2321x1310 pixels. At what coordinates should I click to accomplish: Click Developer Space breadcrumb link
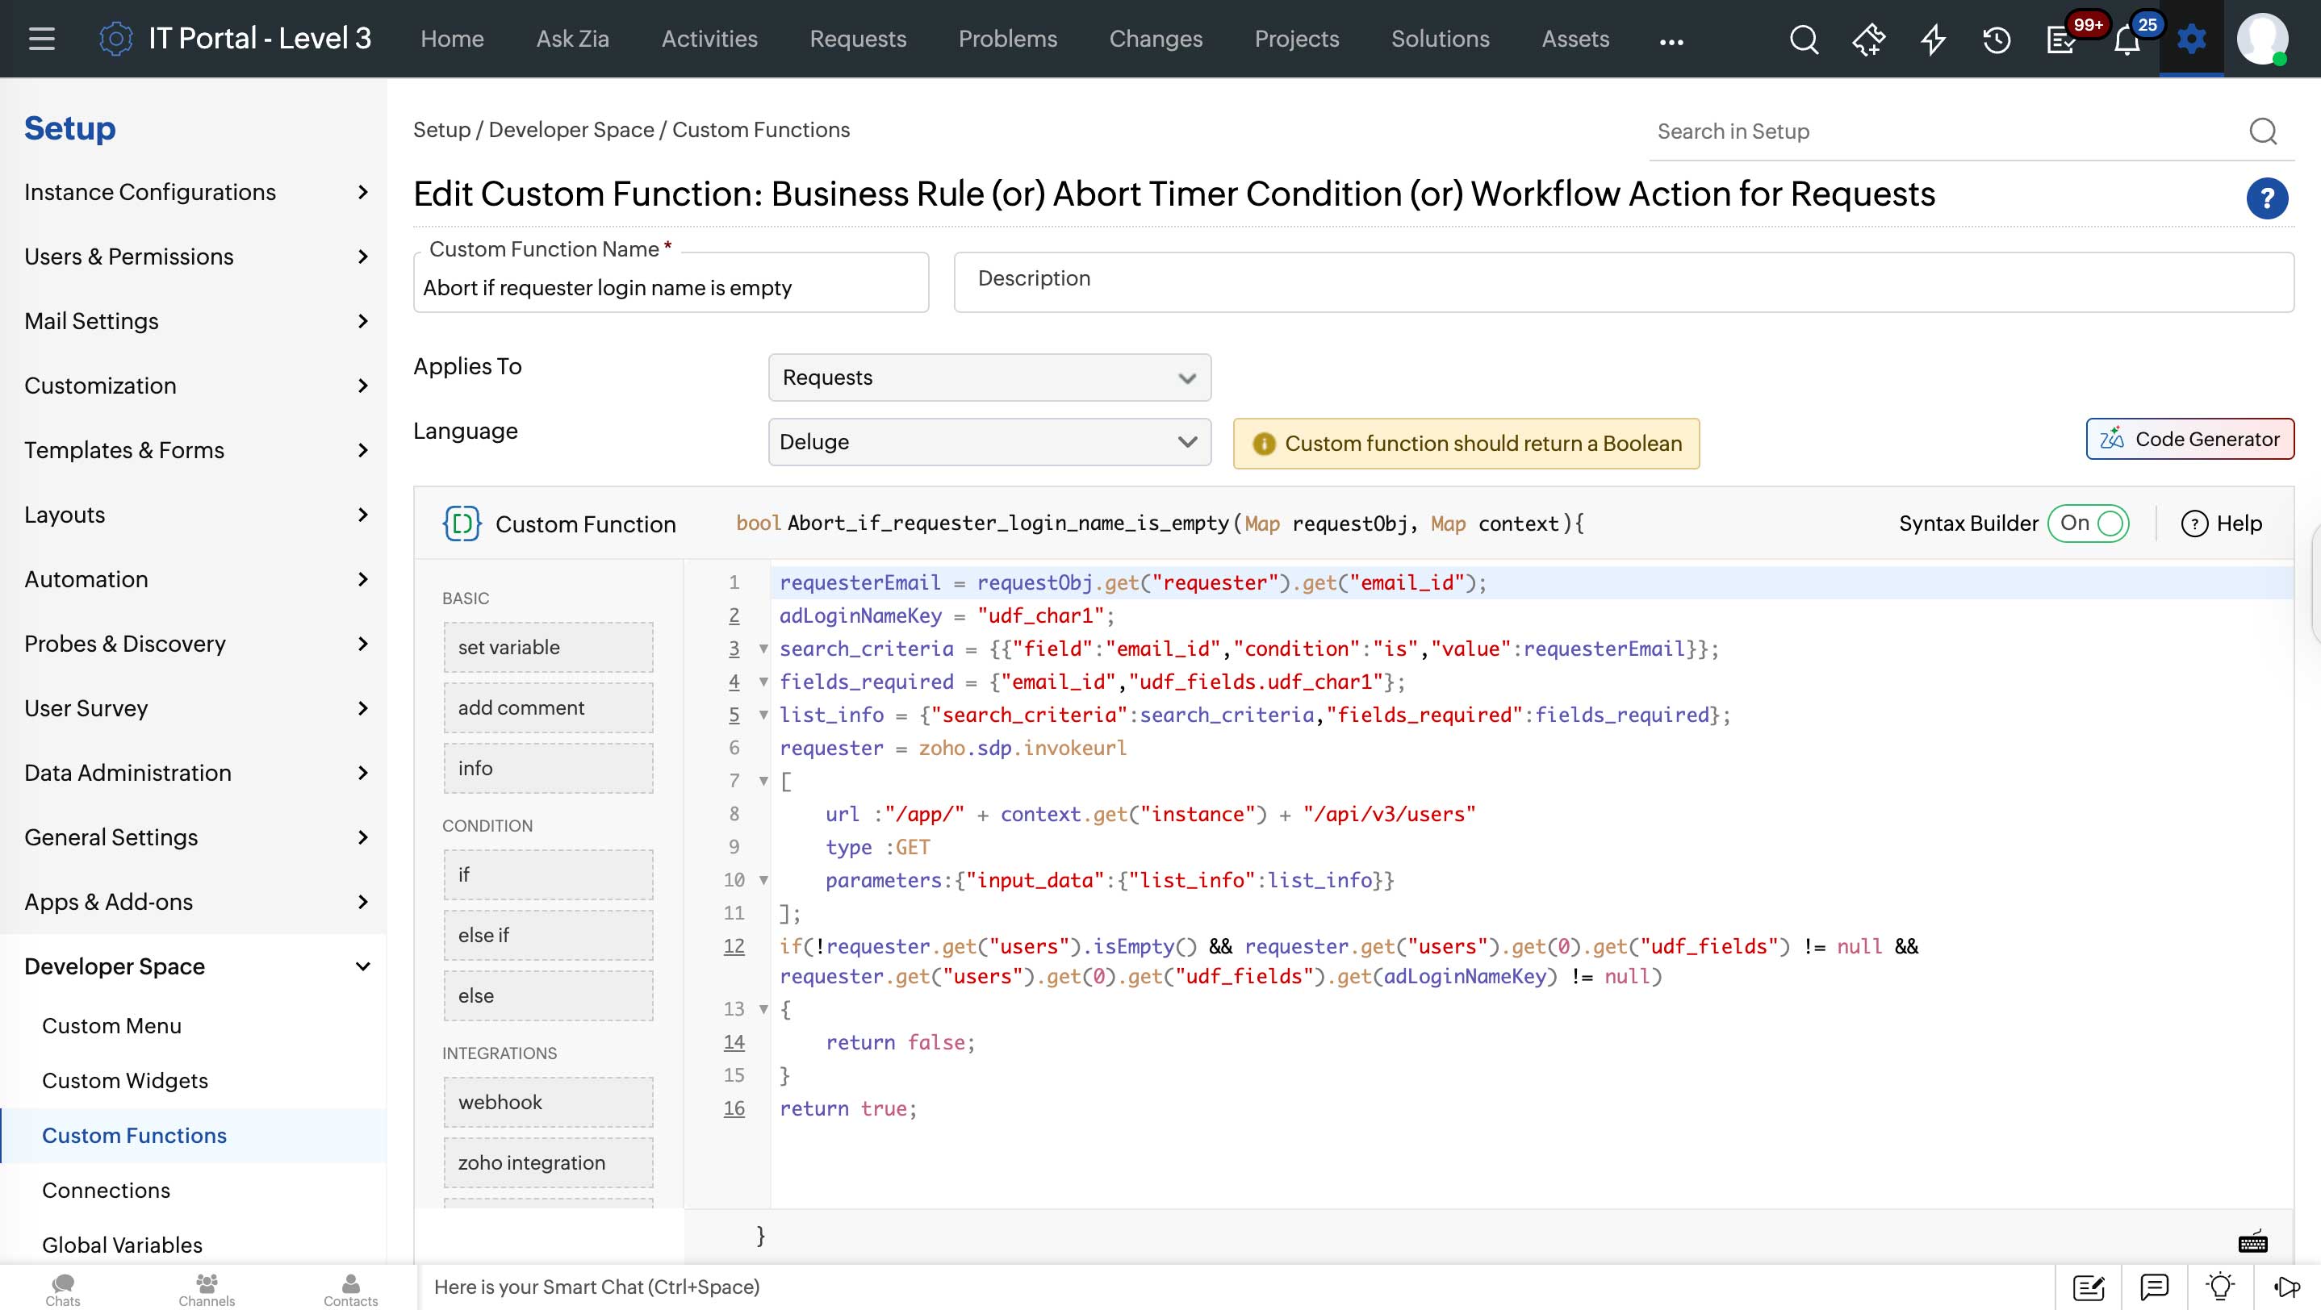tap(571, 130)
